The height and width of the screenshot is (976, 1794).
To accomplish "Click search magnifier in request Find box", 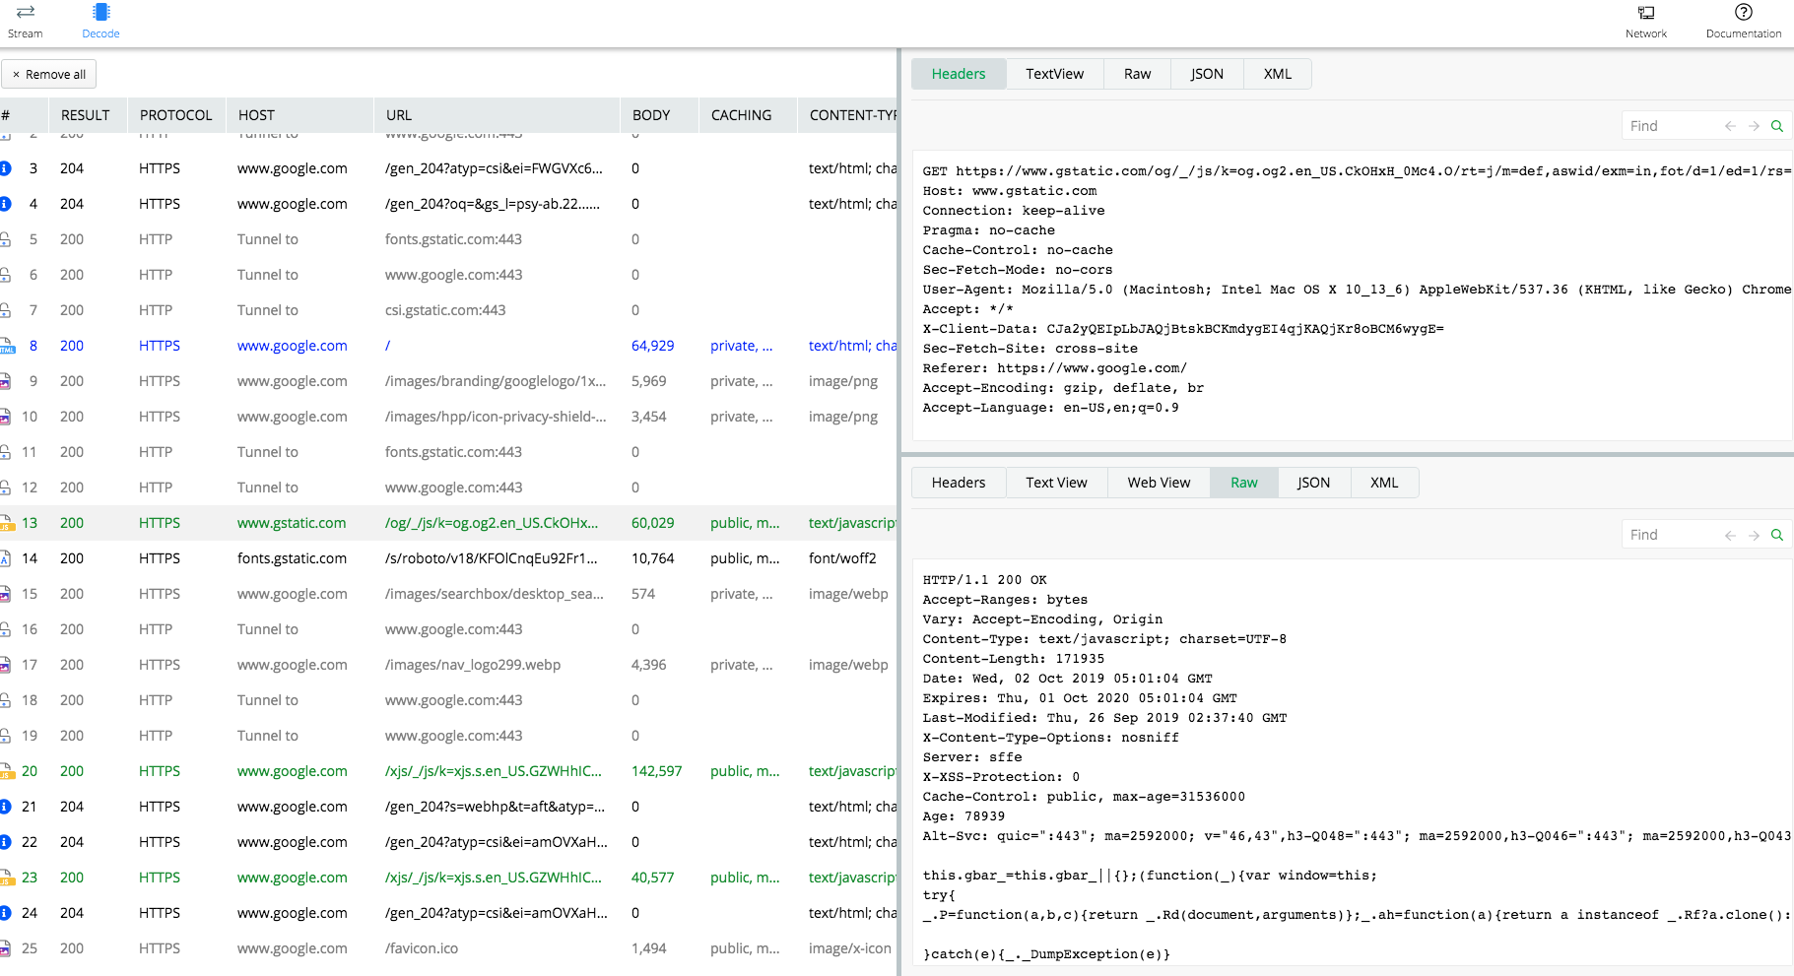I will [1777, 126].
